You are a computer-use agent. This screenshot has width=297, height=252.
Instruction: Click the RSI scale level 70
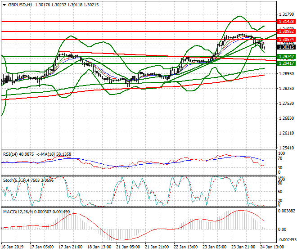[x=280, y=158]
